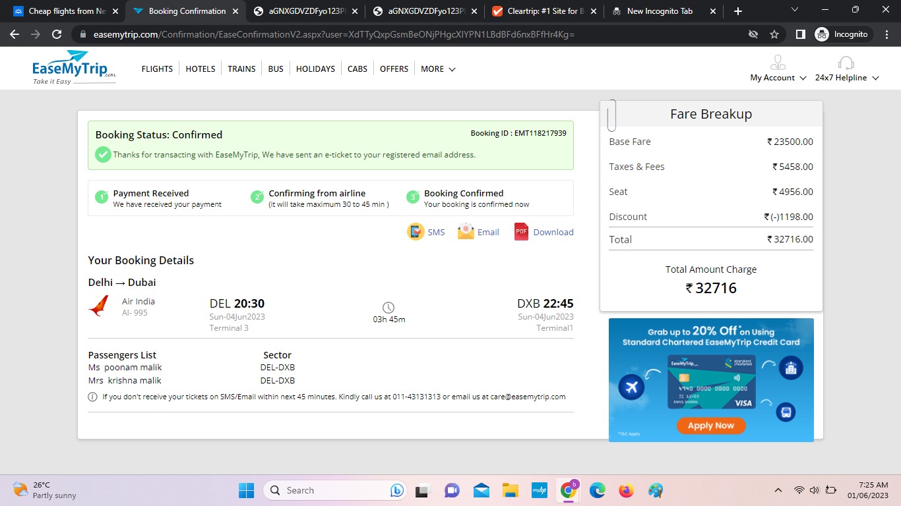Image resolution: width=901 pixels, height=506 pixels.
Task: Show hidden system tray icons
Action: [778, 490]
